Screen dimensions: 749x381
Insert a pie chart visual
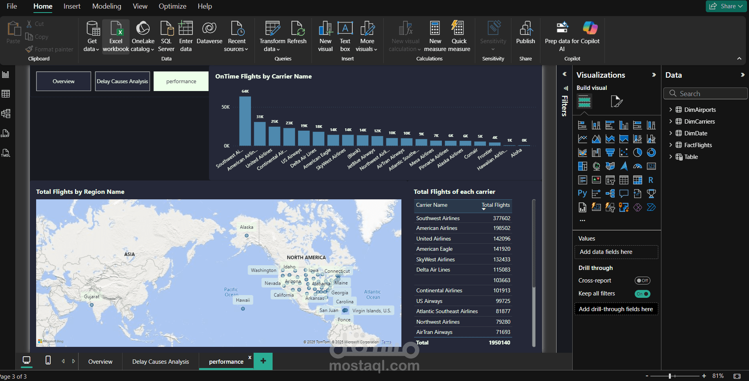point(637,153)
